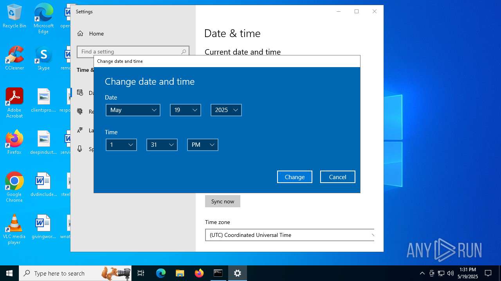Screen dimensions: 501x281
Task: Select the Speech microphone sidebar icon
Action: [80, 149]
